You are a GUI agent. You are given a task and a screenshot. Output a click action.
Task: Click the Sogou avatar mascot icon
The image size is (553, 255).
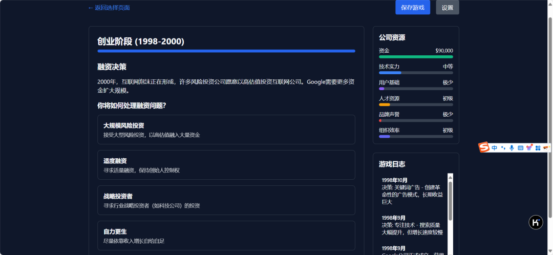[x=547, y=147]
